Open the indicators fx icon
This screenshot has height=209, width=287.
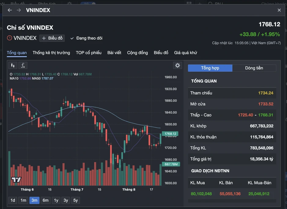click(x=23, y=65)
